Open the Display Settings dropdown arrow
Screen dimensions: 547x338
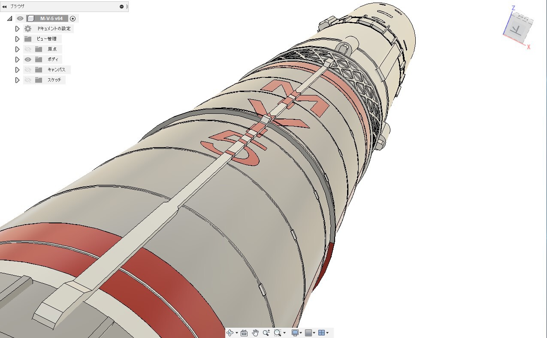point(301,333)
